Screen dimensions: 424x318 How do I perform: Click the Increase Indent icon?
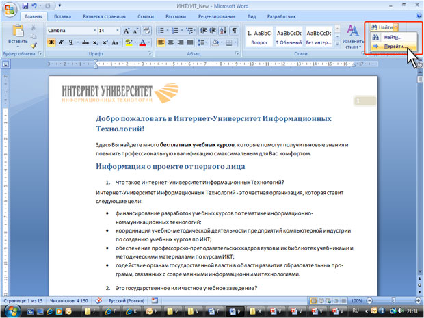(x=213, y=31)
